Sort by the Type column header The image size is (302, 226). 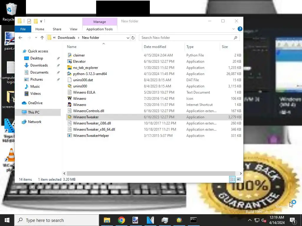pyautogui.click(x=190, y=47)
